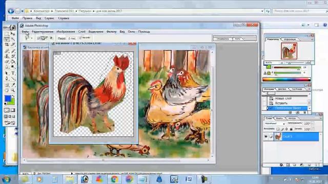
Task: Switch to Quick Mask mode
Action: [13, 110]
